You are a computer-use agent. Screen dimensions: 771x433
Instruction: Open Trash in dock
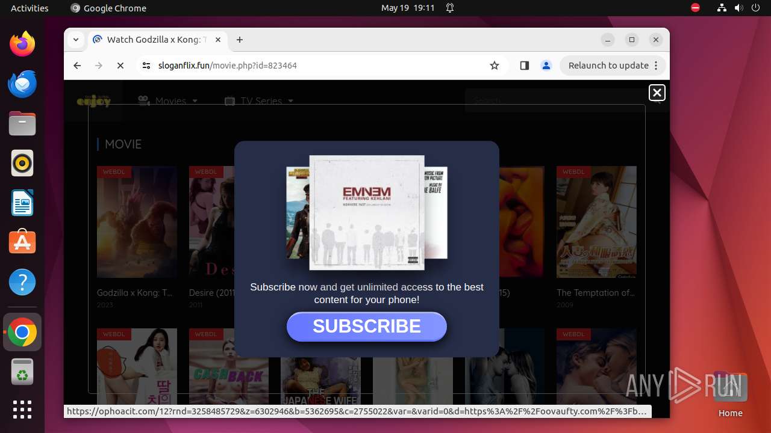pyautogui.click(x=22, y=372)
